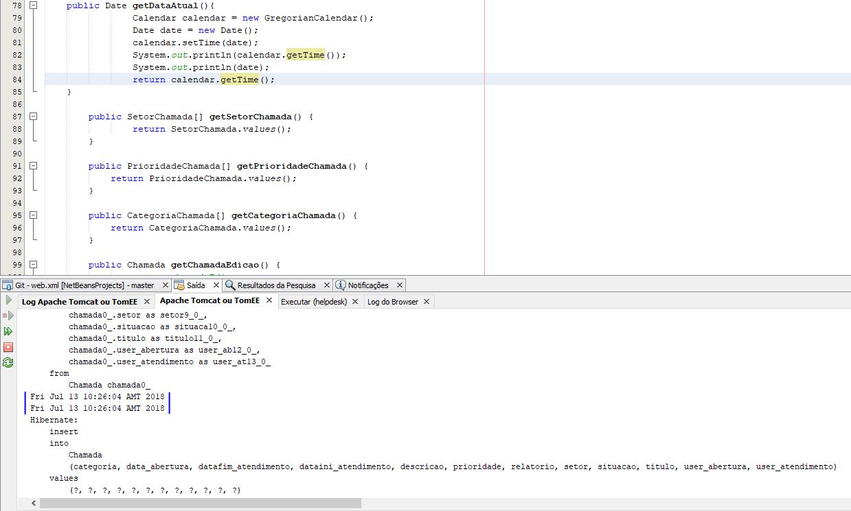
Task: Click the horizontal scrollbar left arrow
Action: 34,503
